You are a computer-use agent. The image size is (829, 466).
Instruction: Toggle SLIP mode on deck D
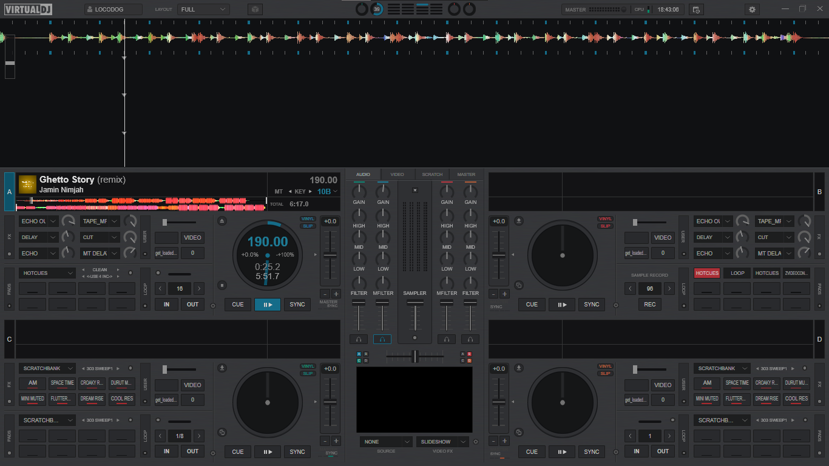605,374
